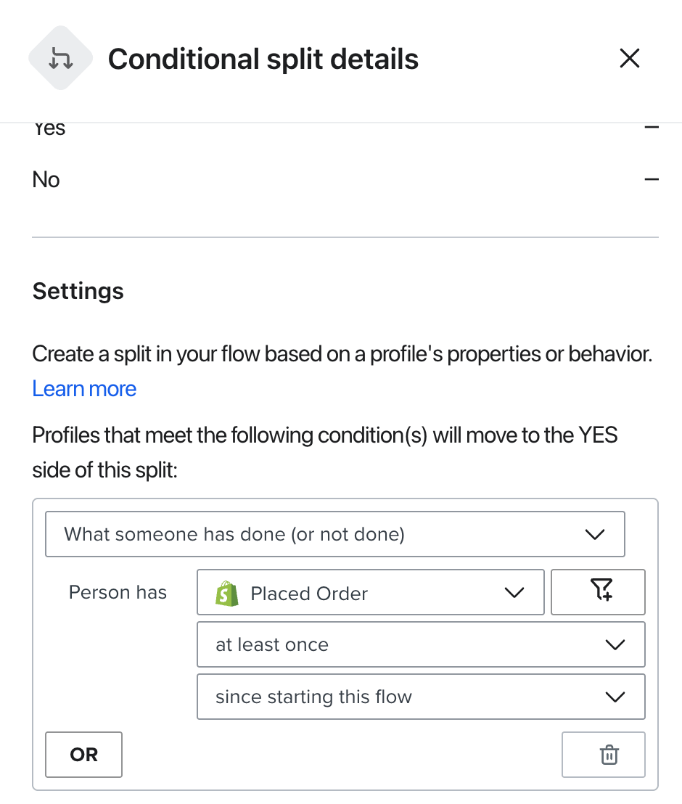
Task: Click the Shopify bag icon beside Placed Order
Action: pos(227,593)
